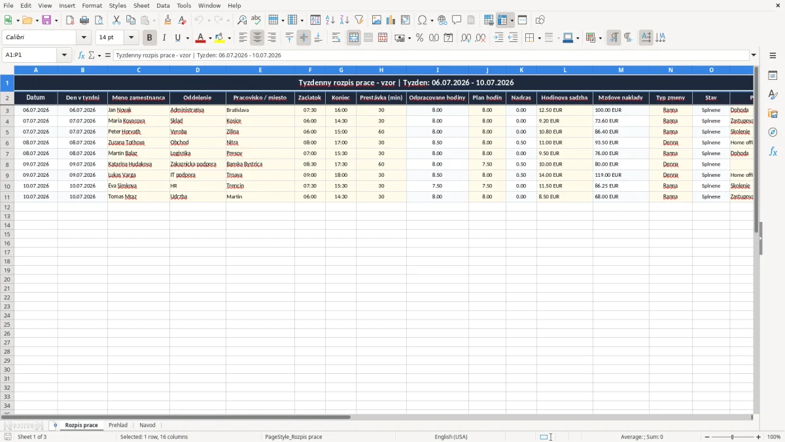This screenshot has width=785, height=442.
Task: Apply the red font color swatch
Action: click(x=201, y=38)
